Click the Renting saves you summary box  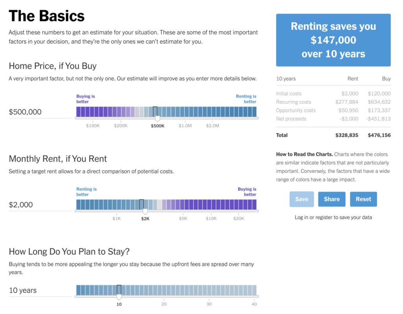pos(333,40)
